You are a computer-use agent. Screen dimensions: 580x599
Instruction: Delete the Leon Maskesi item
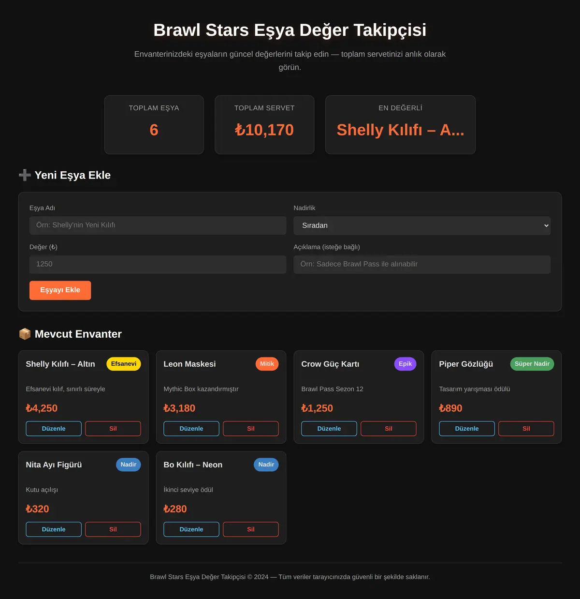[251, 429]
